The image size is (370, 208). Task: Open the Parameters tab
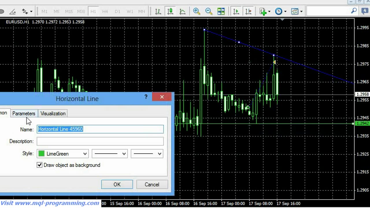[x=24, y=114]
